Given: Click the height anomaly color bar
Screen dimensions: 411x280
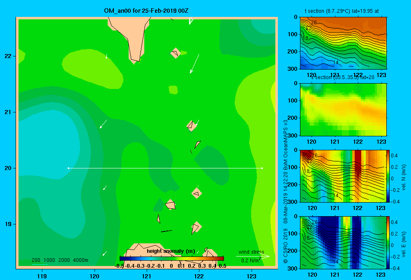Looking at the screenshot, I should 172,259.
